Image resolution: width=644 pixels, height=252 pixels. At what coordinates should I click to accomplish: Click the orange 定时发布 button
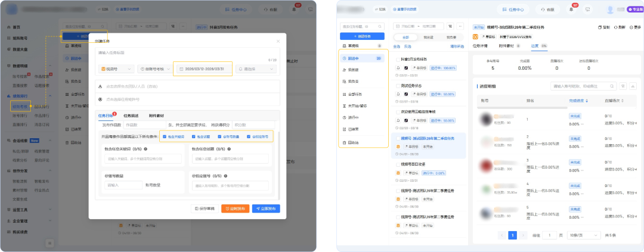click(x=234, y=209)
